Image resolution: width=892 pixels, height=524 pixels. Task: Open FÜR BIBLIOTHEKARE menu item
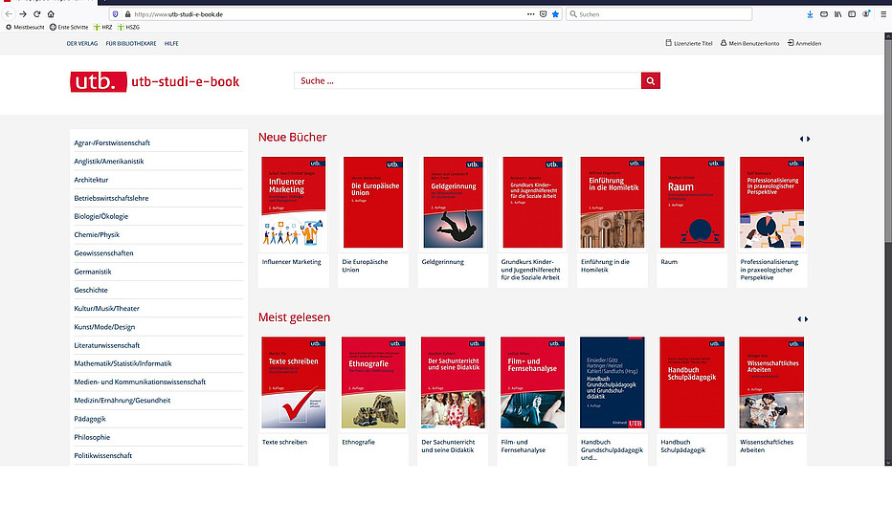point(131,43)
